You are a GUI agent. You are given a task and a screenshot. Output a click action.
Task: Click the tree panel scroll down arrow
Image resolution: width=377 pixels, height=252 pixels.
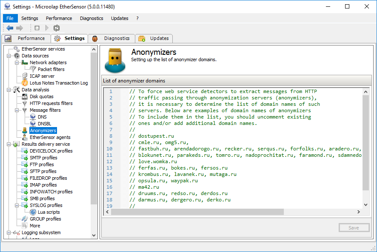(94, 235)
